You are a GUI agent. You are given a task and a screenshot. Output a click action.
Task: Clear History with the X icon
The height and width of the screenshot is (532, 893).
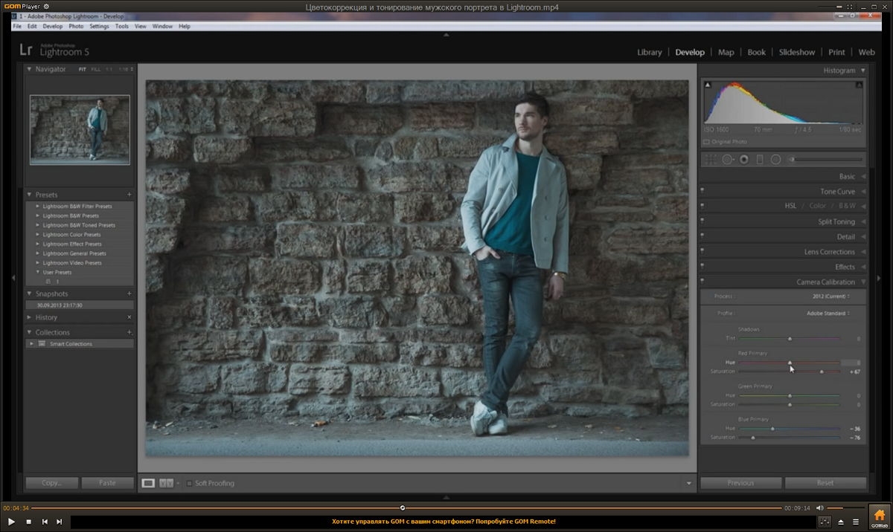click(x=129, y=317)
